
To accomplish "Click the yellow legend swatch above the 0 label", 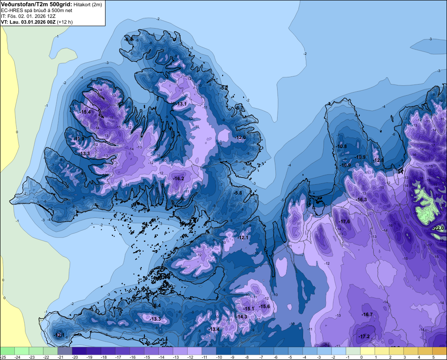I will point(368,351).
